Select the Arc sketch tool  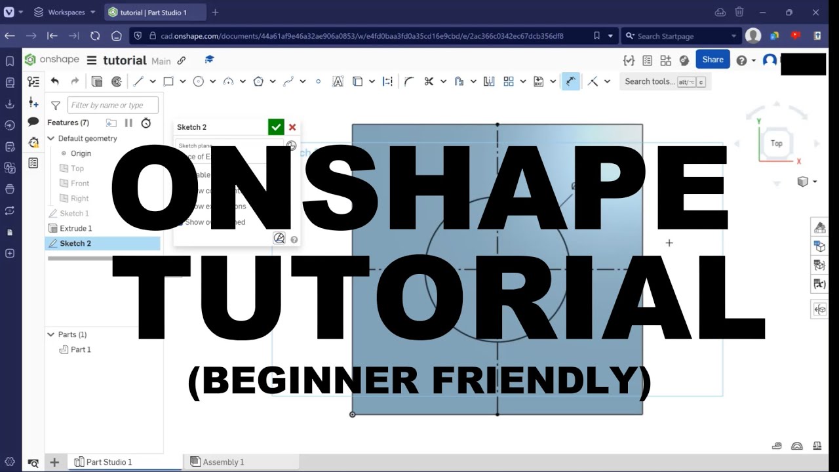[229, 81]
